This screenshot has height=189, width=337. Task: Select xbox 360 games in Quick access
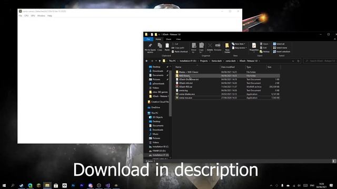pos(159,92)
